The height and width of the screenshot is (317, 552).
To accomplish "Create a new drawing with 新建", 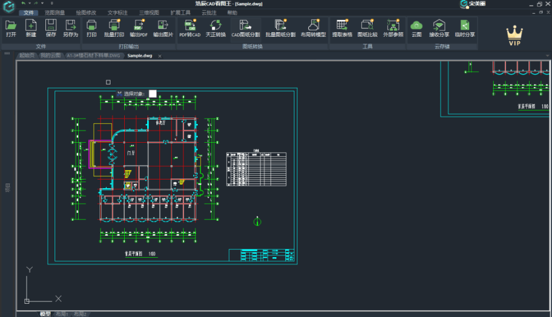I will [30, 28].
